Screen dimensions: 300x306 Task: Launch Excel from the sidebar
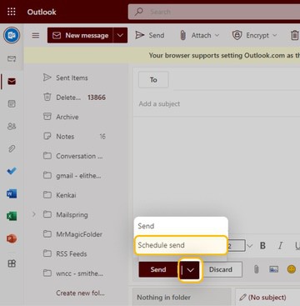(12, 216)
